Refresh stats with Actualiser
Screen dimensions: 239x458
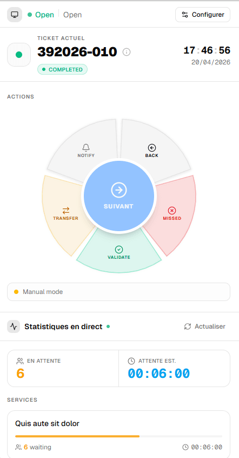[204, 326]
